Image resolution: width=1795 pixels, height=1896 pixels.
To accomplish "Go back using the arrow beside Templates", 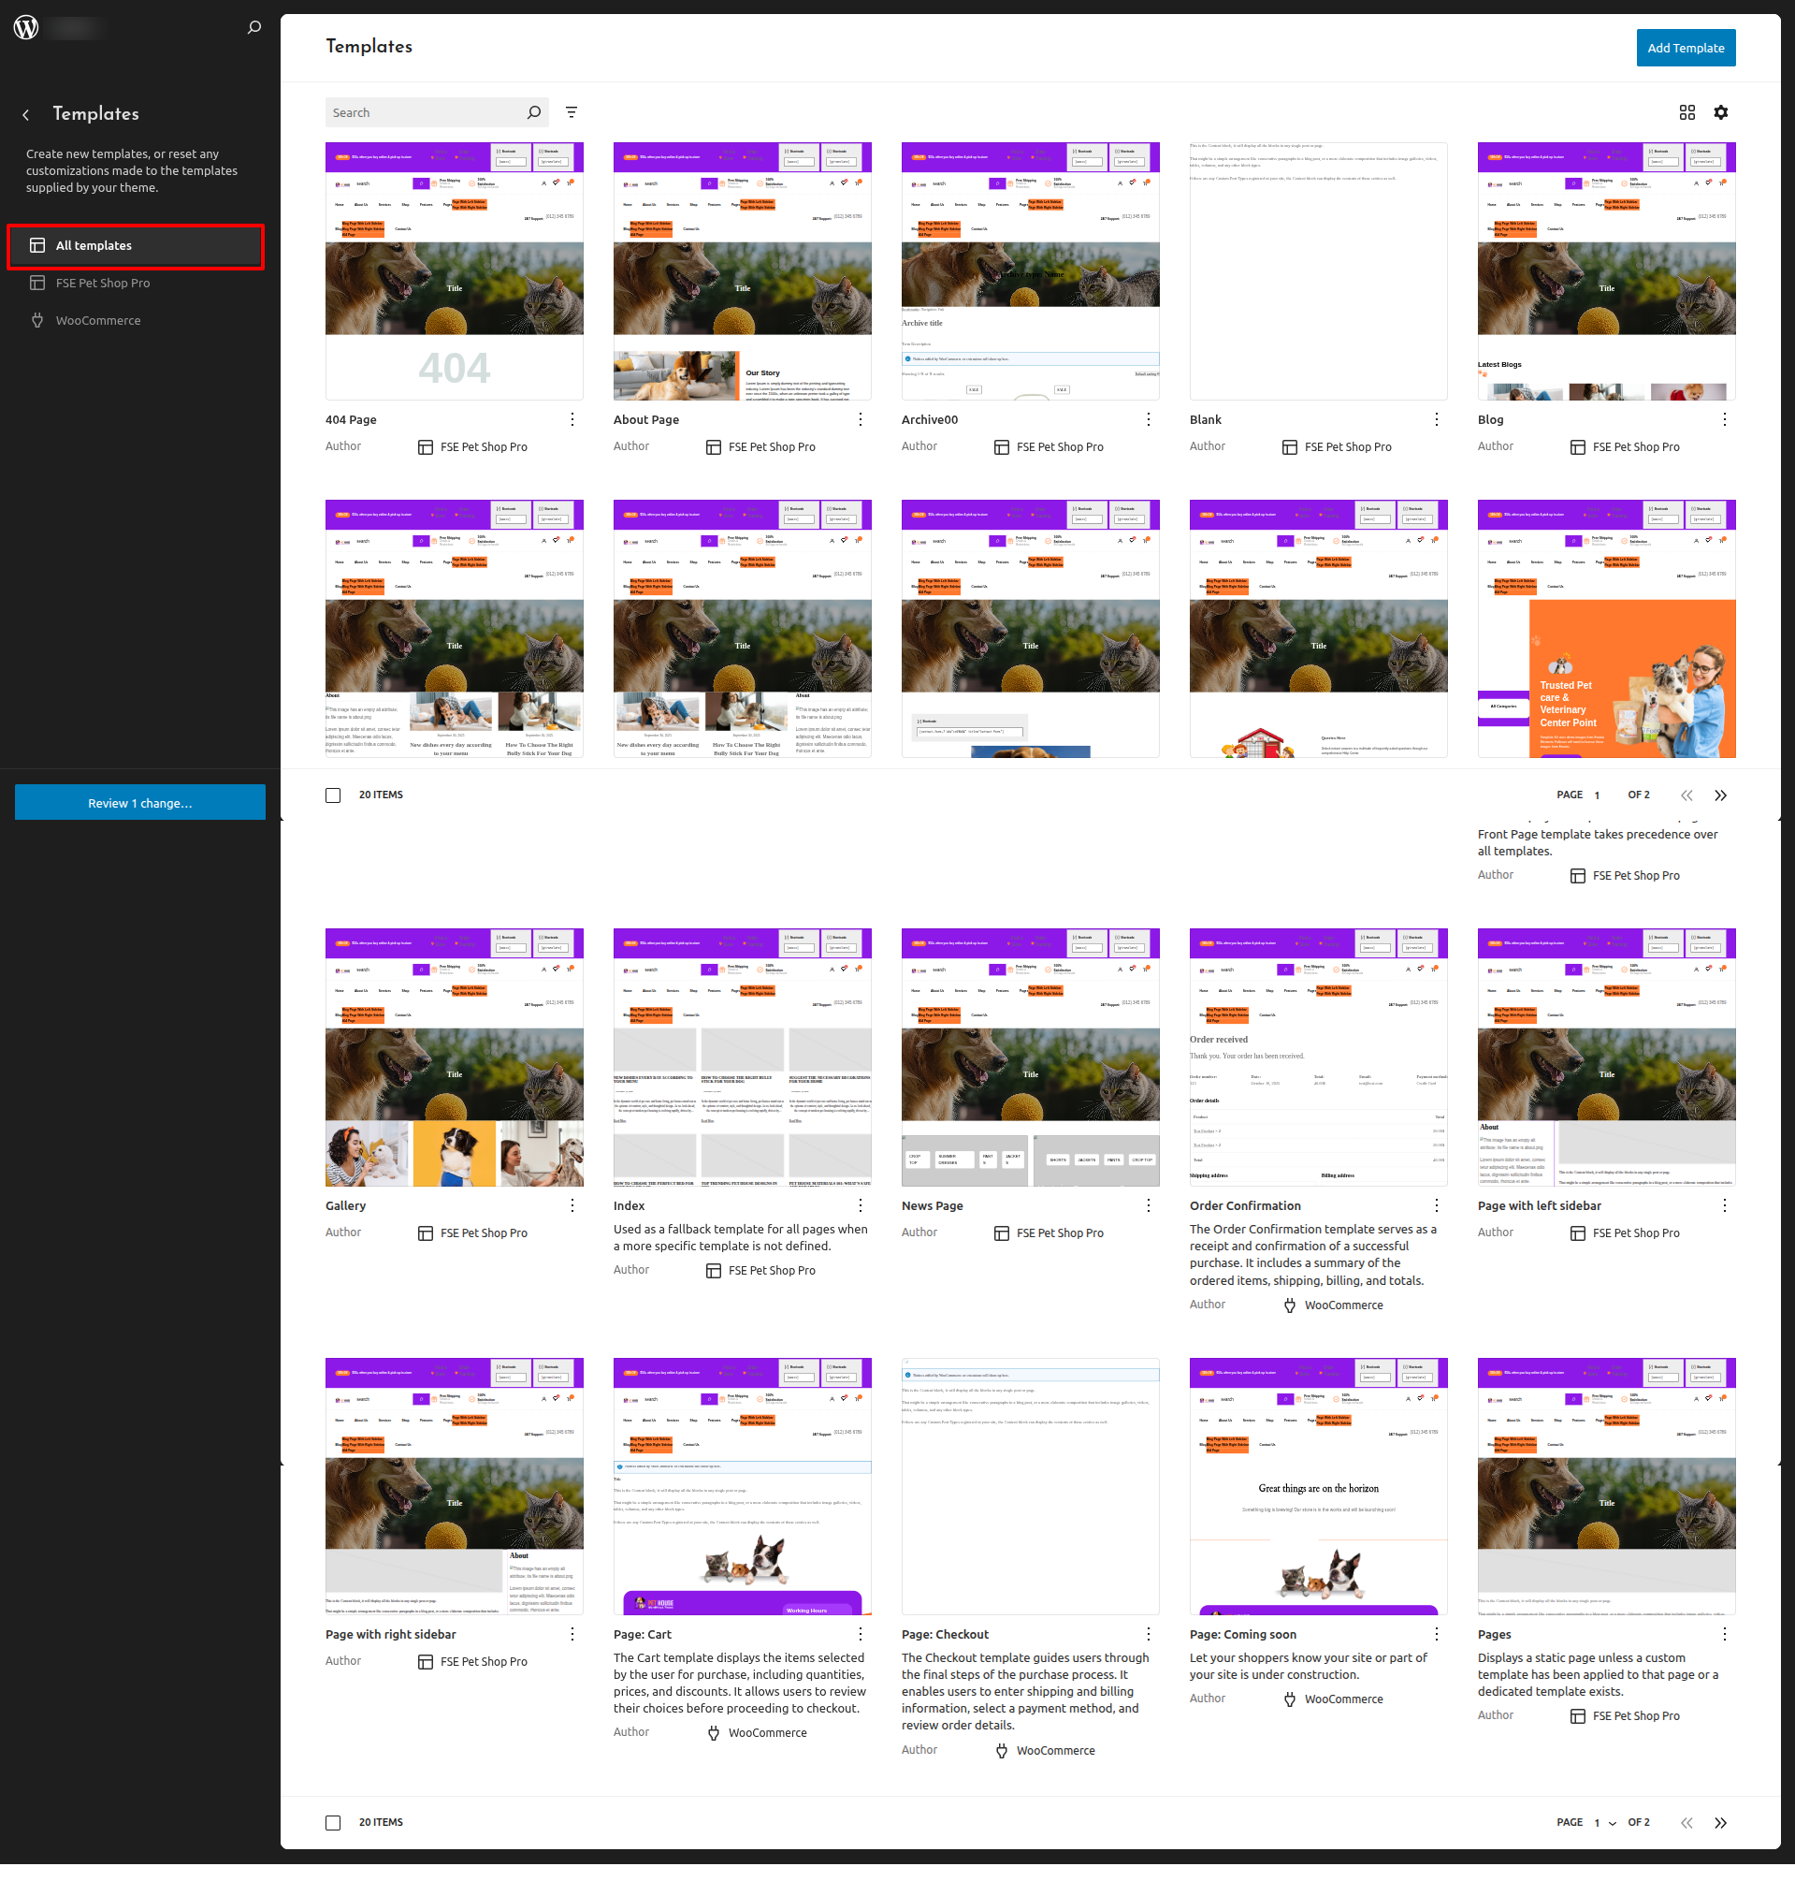I will [26, 115].
